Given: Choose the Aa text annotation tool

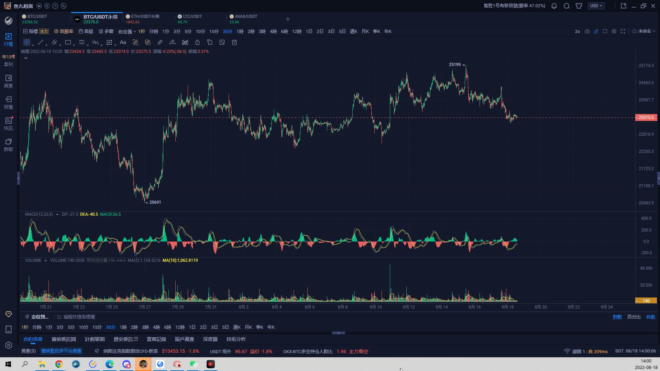Looking at the screenshot, I should [123, 43].
